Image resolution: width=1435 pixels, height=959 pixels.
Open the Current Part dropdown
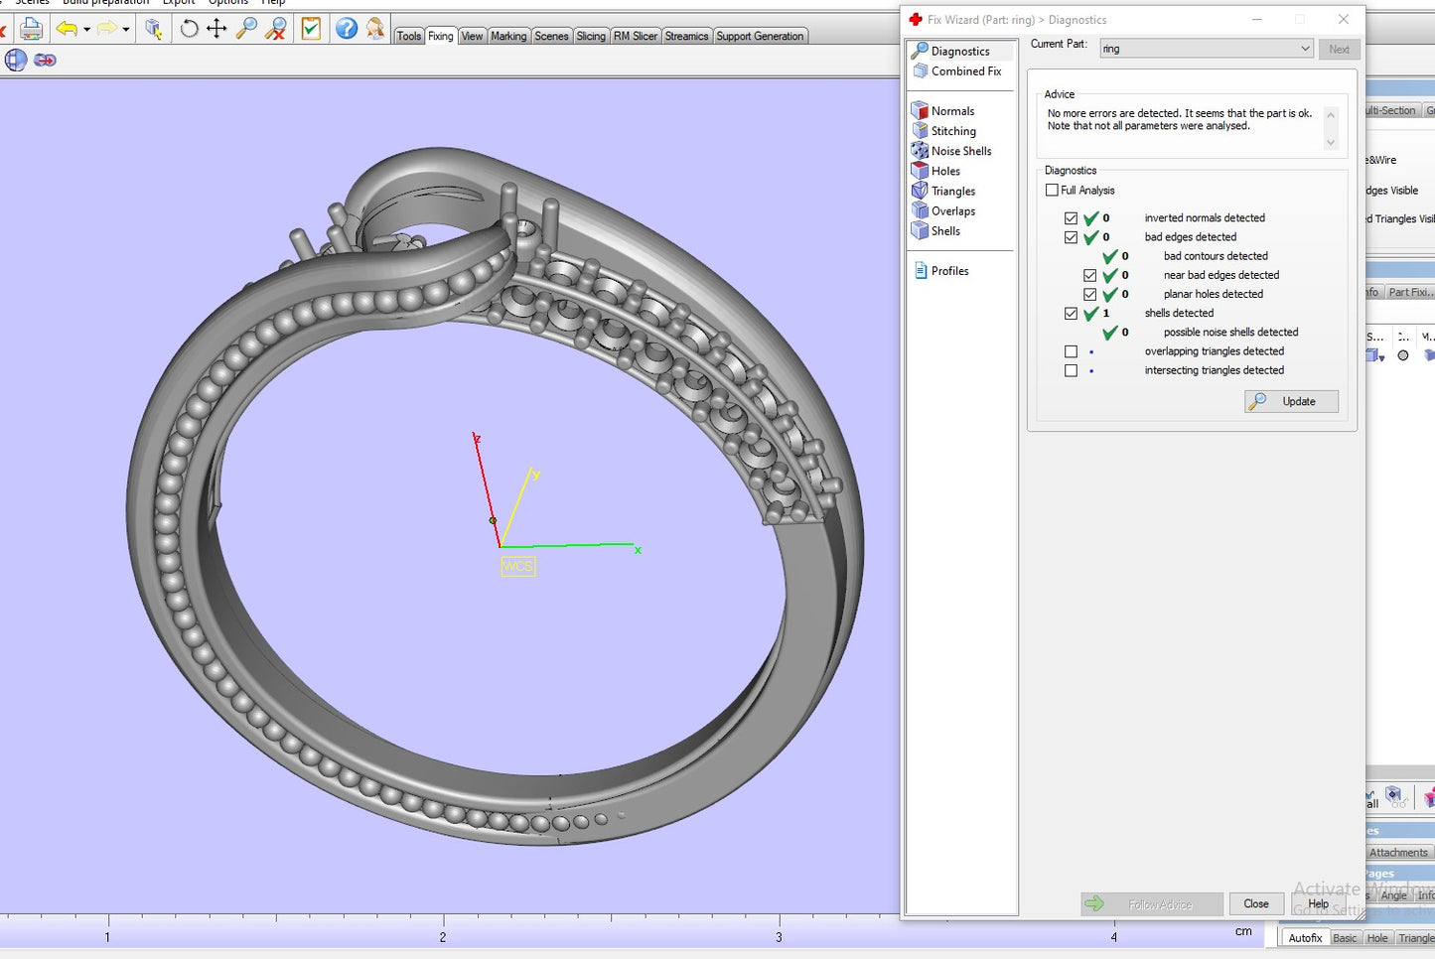[1304, 49]
